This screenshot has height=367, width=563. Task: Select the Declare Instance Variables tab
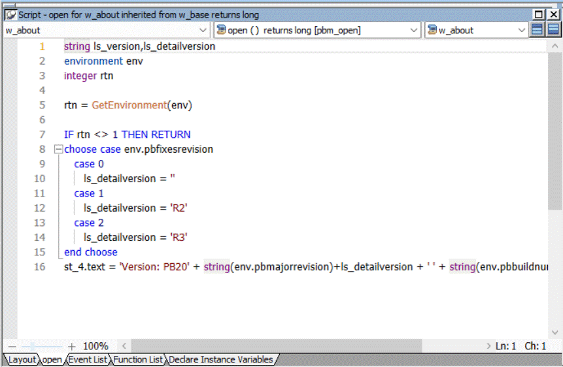tap(221, 360)
